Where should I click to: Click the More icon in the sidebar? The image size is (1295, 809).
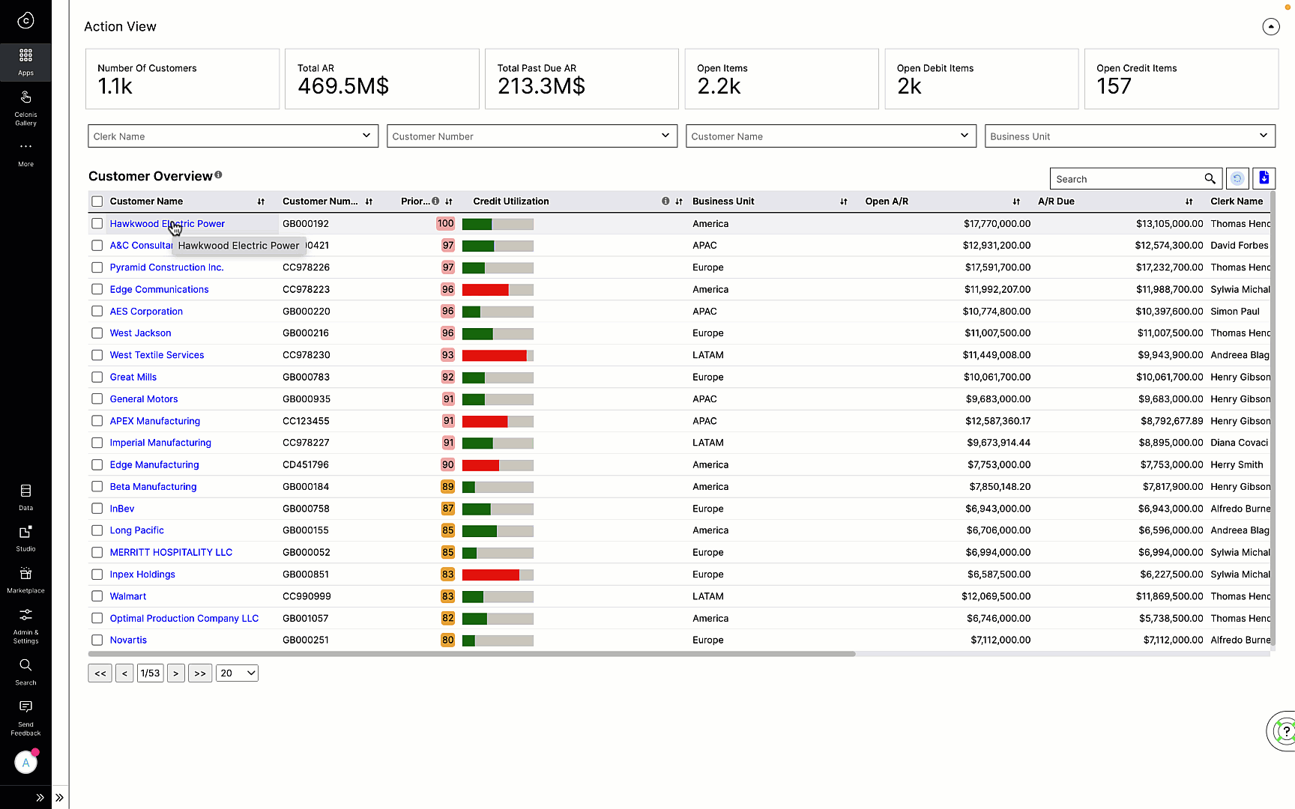25,152
